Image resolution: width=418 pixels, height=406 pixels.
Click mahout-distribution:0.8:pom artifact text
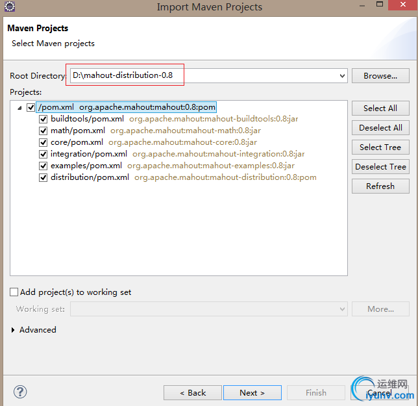(225, 177)
